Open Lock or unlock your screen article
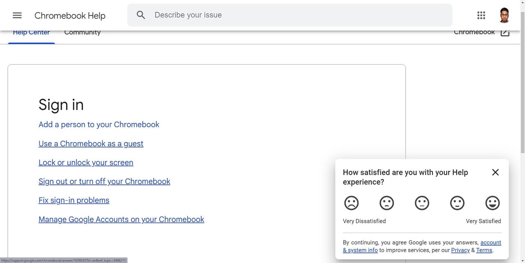 point(86,162)
